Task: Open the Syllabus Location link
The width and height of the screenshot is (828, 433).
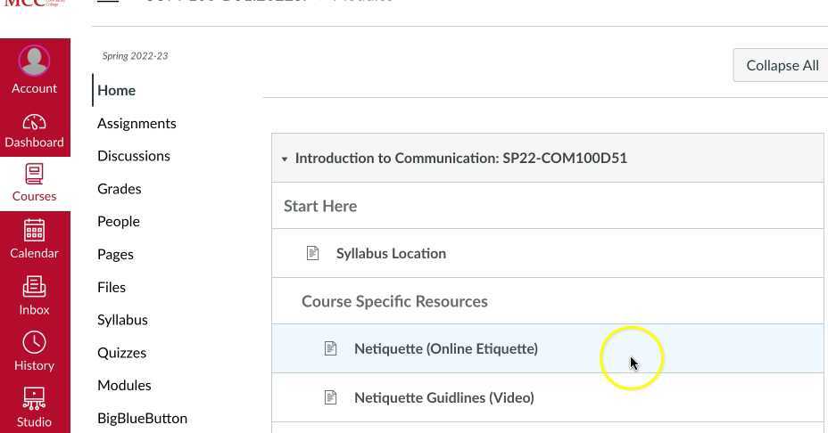Action: pyautogui.click(x=391, y=253)
